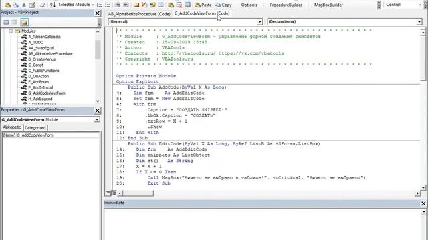This screenshot has width=428, height=240.
Task: Click the plain yellow folder toolbar icon
Action: 136,5
